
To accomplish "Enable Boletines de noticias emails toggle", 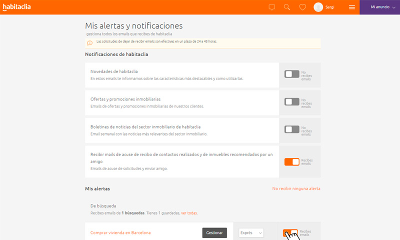I will coord(291,129).
